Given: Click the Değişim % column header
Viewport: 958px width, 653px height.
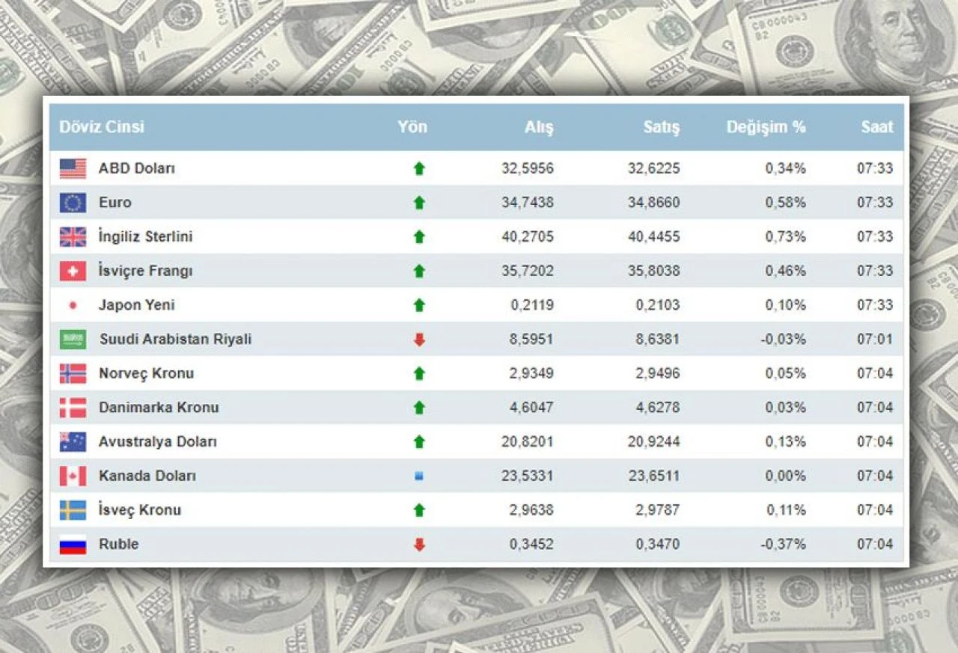Looking at the screenshot, I should pyautogui.click(x=766, y=127).
